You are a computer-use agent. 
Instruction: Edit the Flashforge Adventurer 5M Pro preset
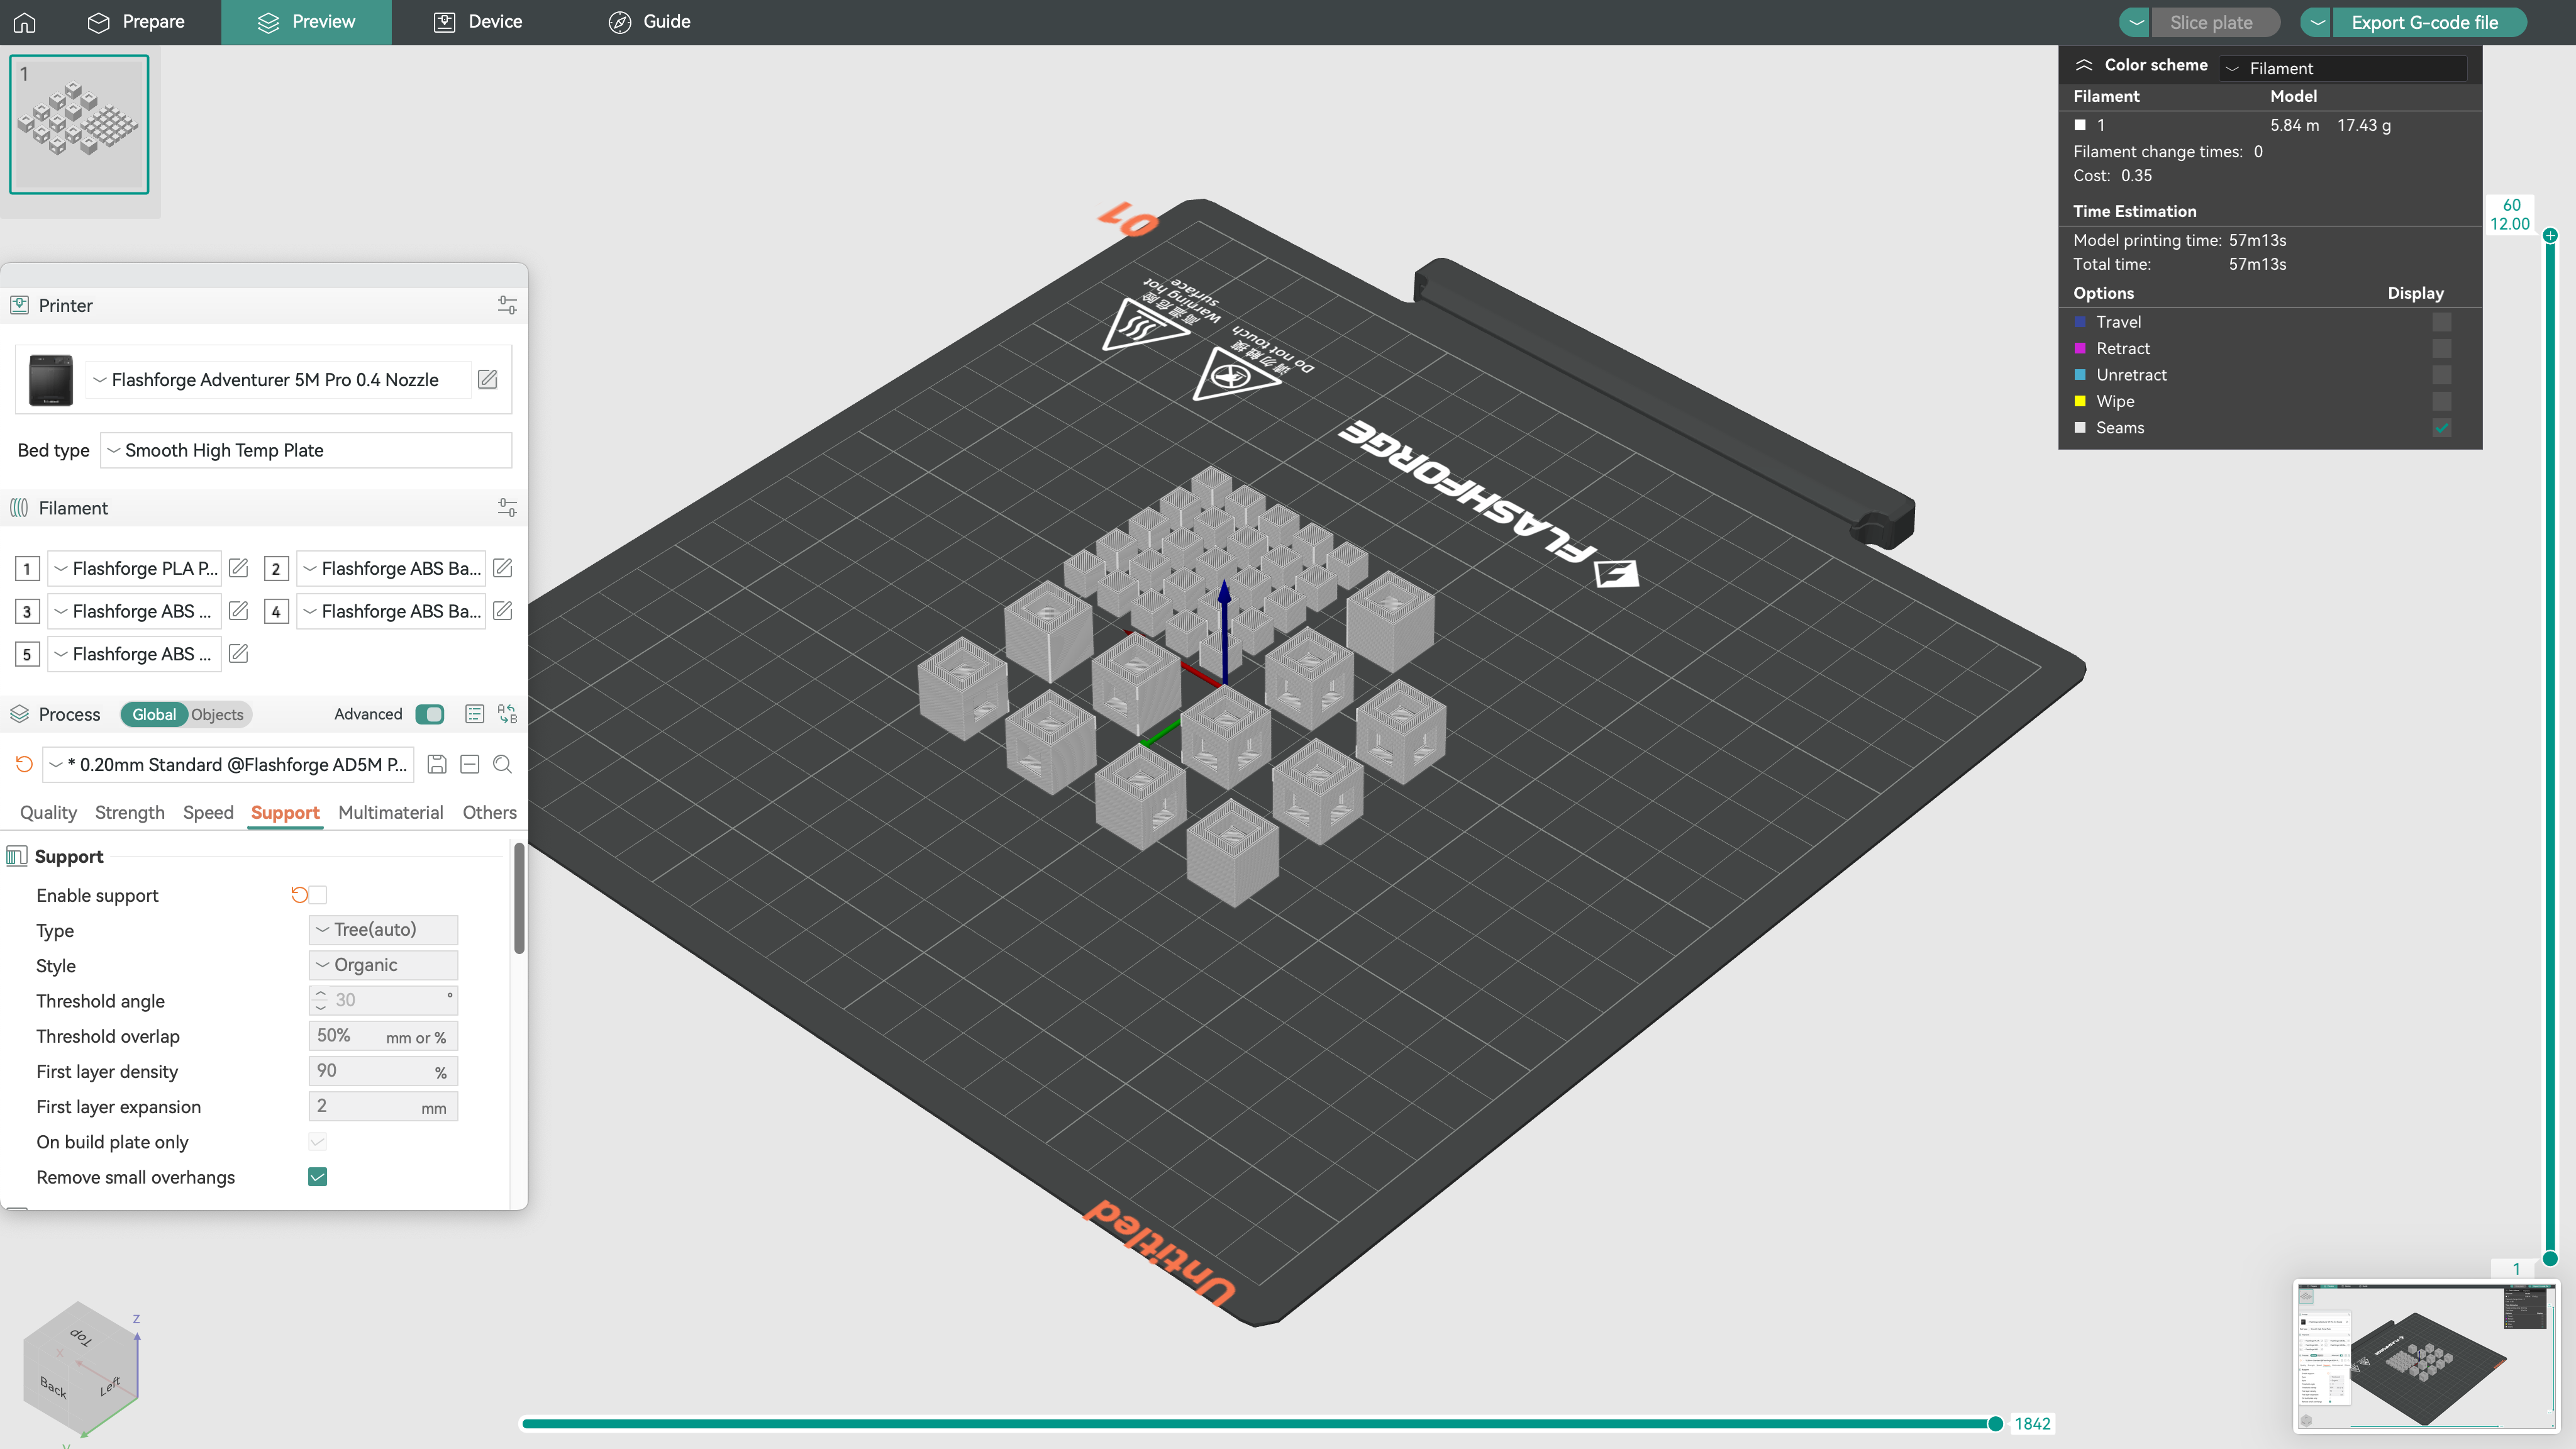pyautogui.click(x=488, y=379)
